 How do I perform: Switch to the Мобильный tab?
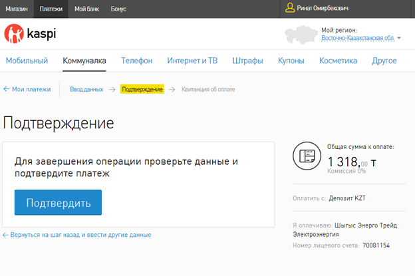click(x=27, y=61)
